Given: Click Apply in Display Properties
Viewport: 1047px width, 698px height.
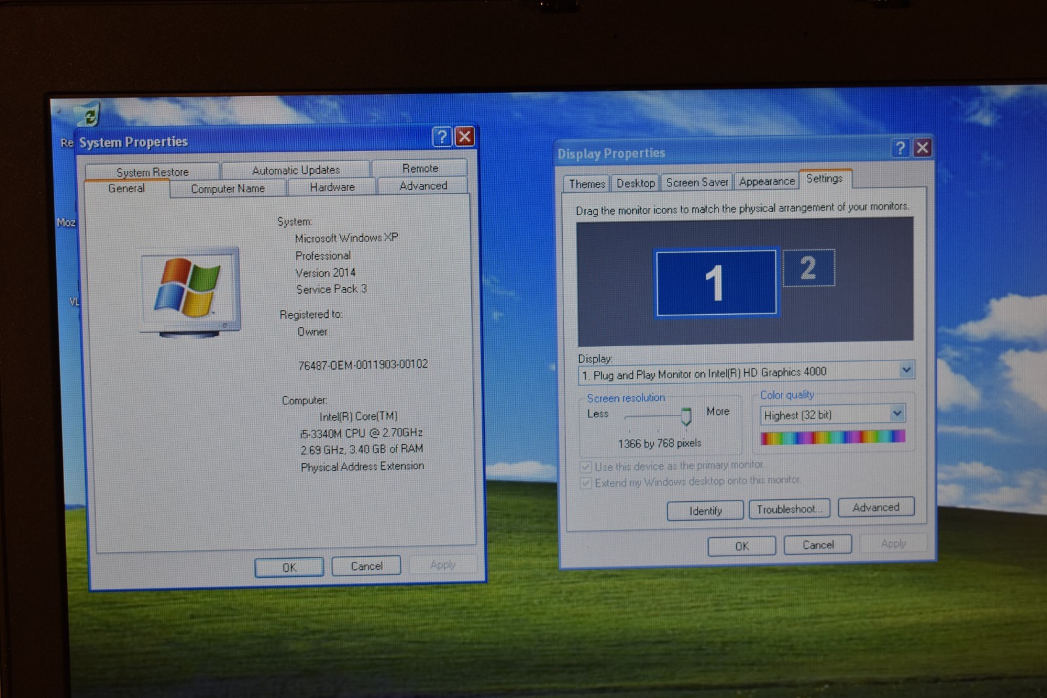Looking at the screenshot, I should [x=893, y=544].
